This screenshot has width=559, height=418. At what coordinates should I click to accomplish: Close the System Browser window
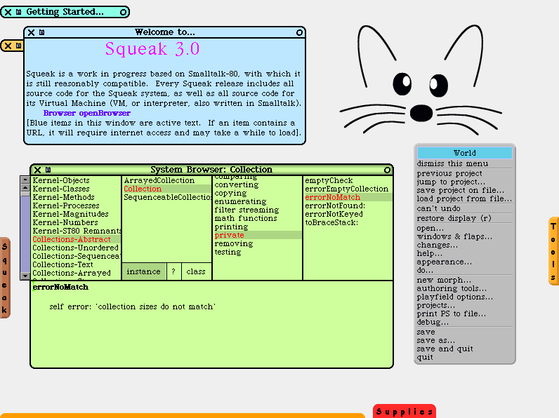(37, 170)
